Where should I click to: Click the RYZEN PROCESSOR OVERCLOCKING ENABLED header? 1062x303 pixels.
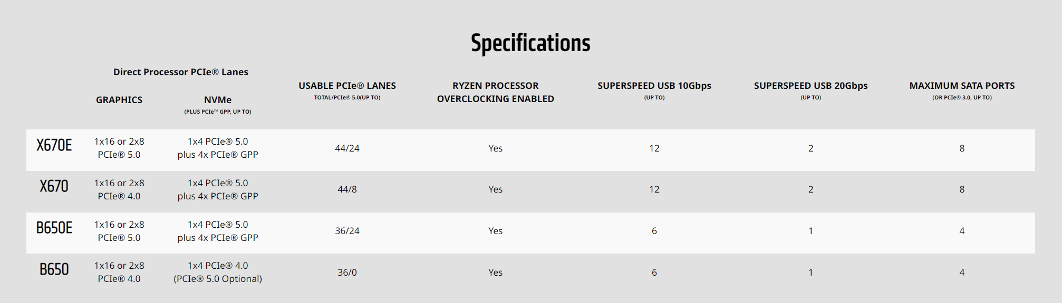point(495,92)
